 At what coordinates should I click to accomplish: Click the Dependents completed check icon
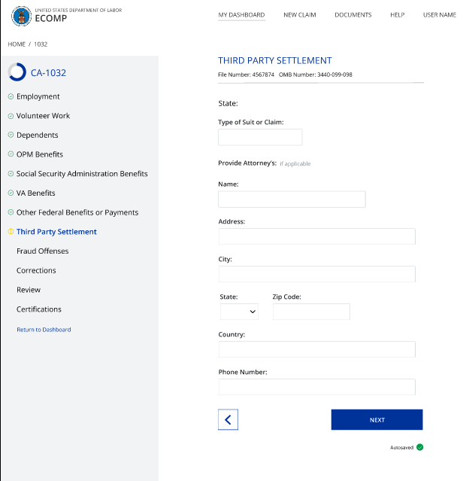tap(11, 135)
